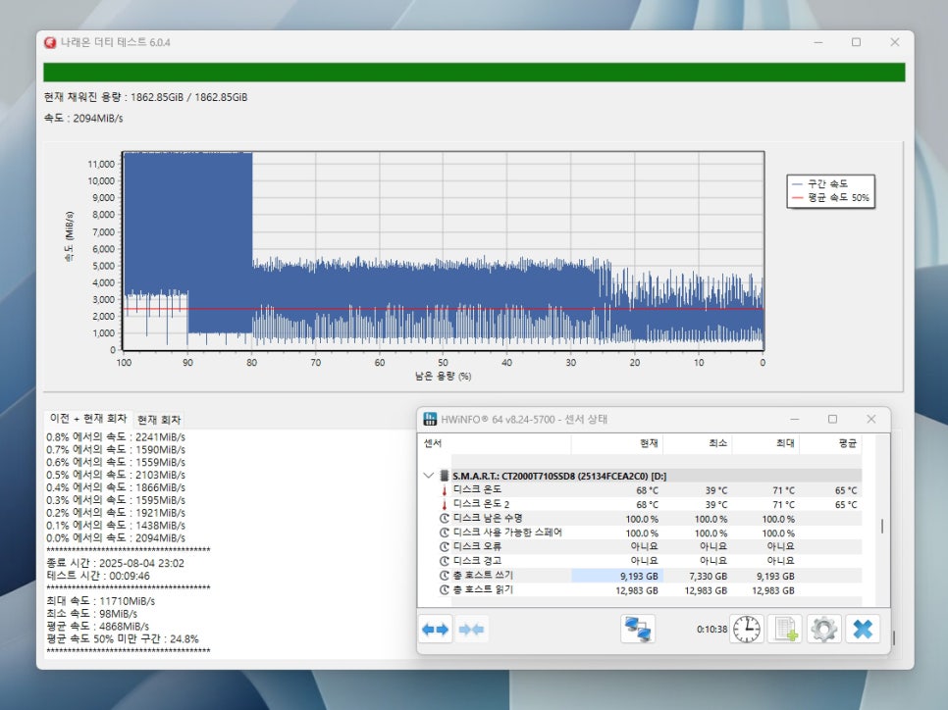This screenshot has width=948, height=710.
Task: Select the '디스크 온도 2' sensor row
Action: click(x=650, y=505)
